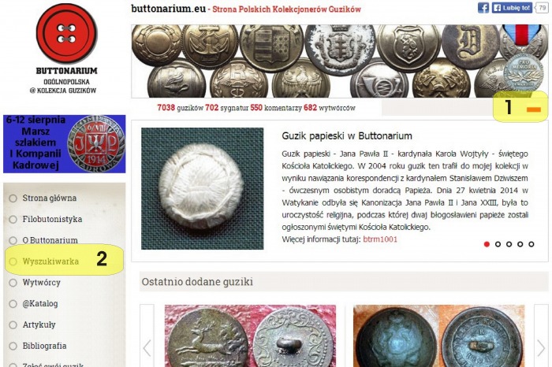Select the last slider pagination dot
552x367 pixels.
[x=531, y=244]
